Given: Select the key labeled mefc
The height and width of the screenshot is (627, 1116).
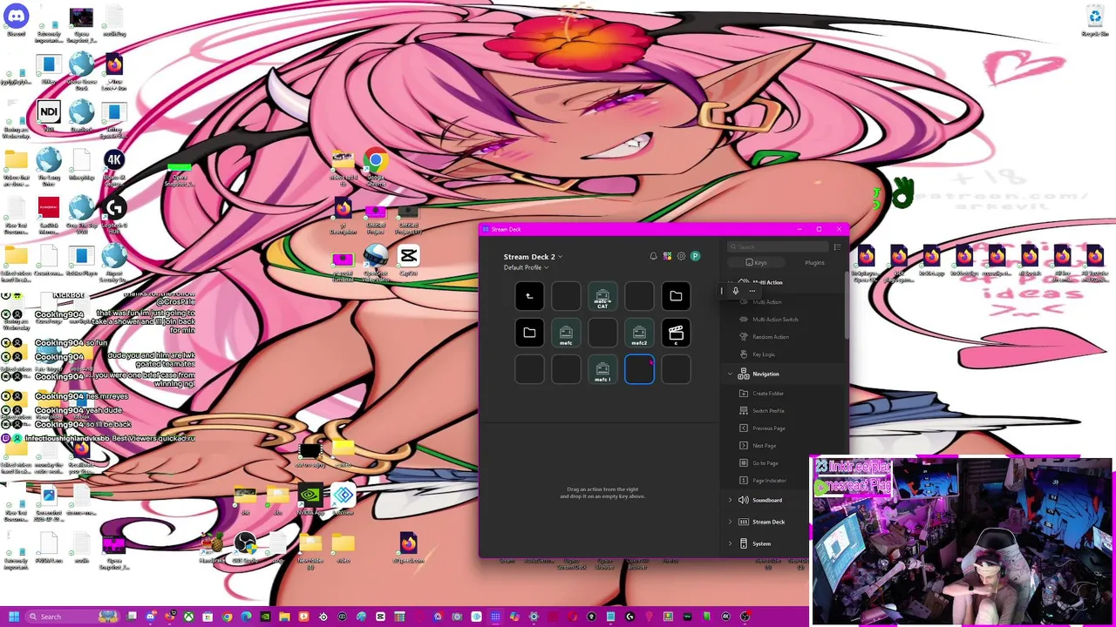Looking at the screenshot, I should (x=566, y=333).
